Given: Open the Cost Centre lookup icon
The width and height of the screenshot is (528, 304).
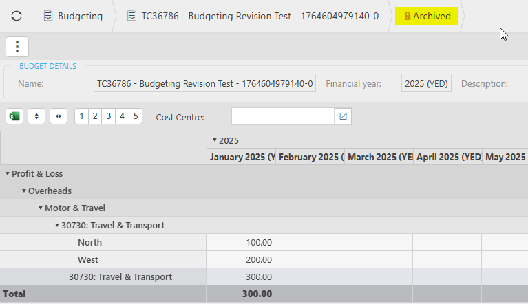Looking at the screenshot, I should pos(343,116).
